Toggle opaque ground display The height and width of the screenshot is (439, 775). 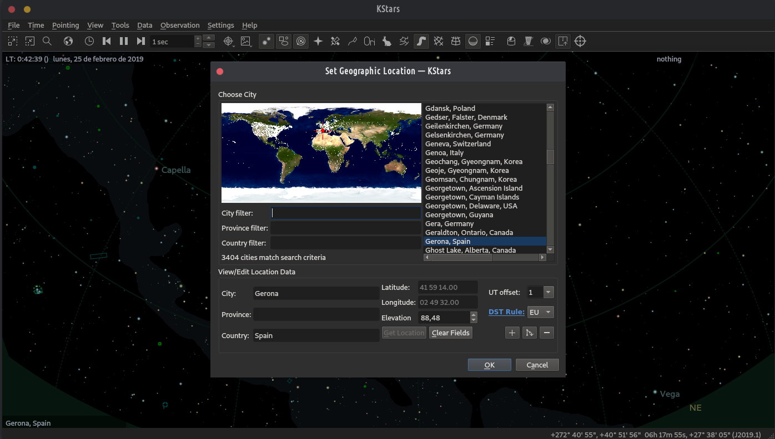473,41
